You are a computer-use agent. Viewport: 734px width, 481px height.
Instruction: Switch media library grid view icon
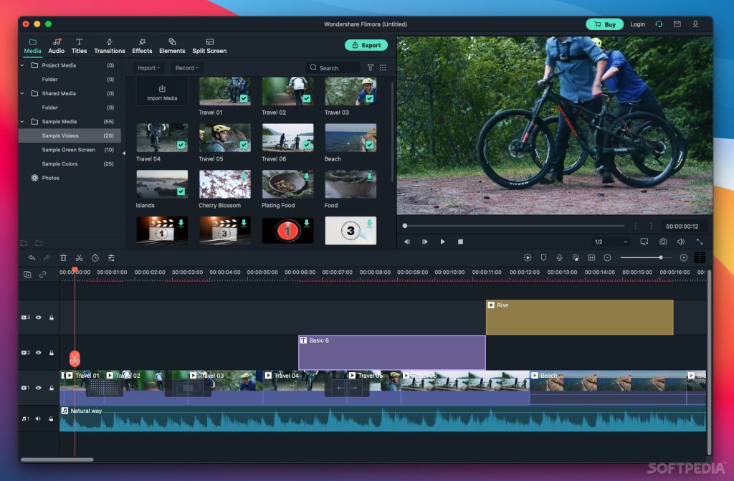tap(383, 67)
